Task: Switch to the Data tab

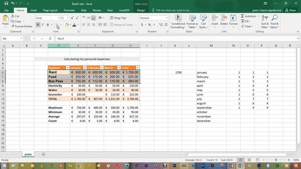Action: click(84, 10)
